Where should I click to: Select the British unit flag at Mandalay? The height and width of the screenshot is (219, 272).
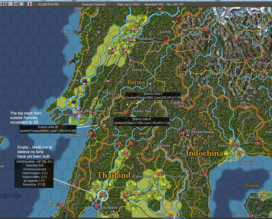click(131, 39)
